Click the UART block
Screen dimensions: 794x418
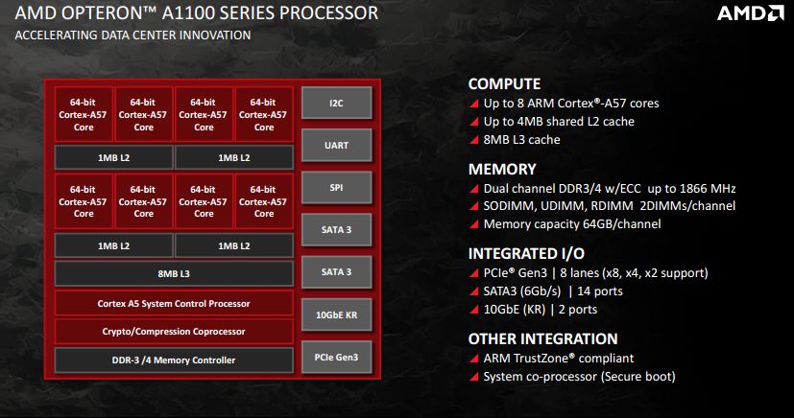tap(336, 145)
